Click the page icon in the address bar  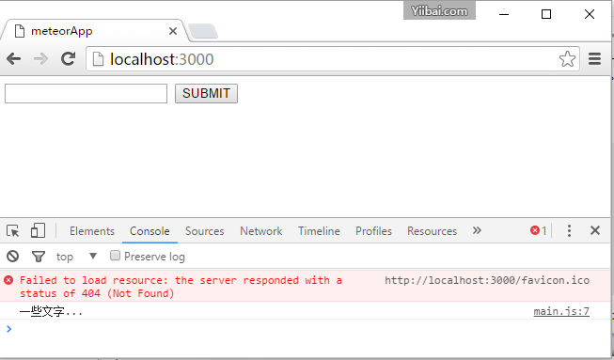pyautogui.click(x=99, y=59)
